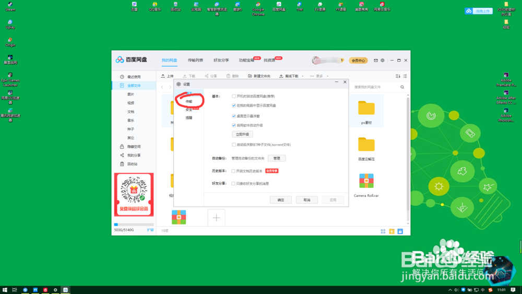Open the Origin desktop shortcut

click(10, 42)
